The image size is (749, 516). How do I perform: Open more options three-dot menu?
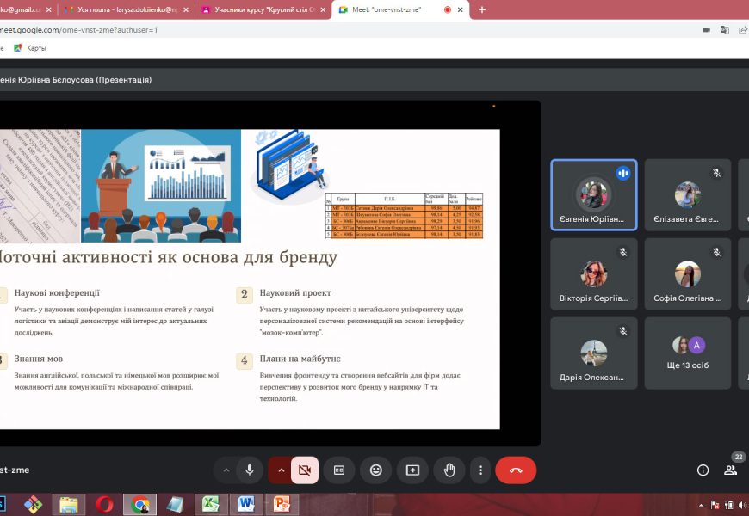480,470
